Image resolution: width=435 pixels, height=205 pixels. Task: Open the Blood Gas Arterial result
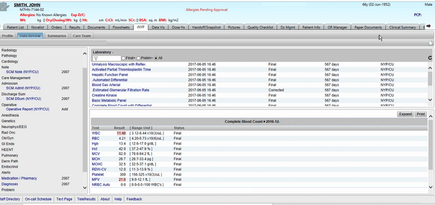[106, 85]
